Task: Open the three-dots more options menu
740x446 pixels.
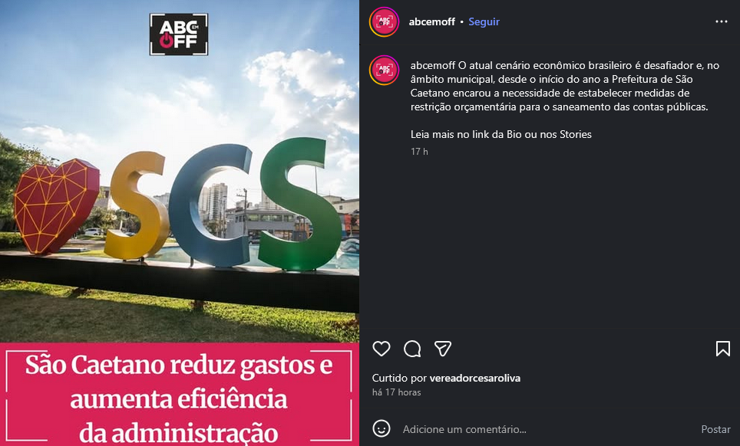Action: coord(721,21)
